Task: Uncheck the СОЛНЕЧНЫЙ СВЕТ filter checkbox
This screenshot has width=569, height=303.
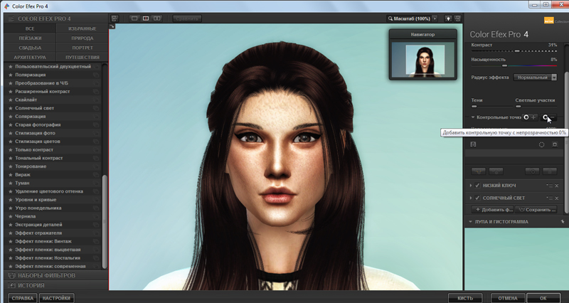Action: point(477,198)
